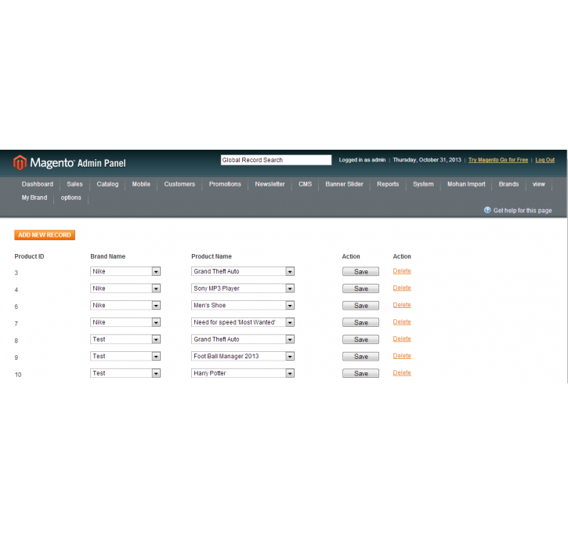Open the Customers menu
568x533 pixels.
(179, 184)
